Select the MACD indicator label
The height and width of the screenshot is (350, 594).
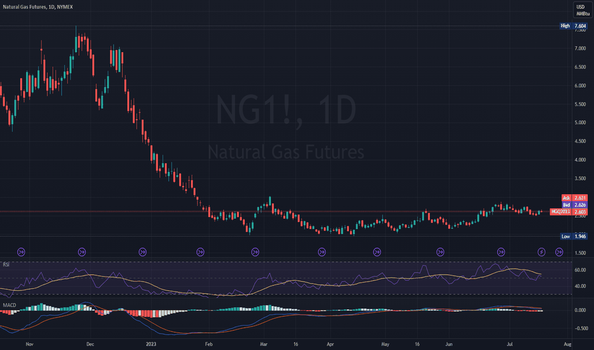click(10, 305)
